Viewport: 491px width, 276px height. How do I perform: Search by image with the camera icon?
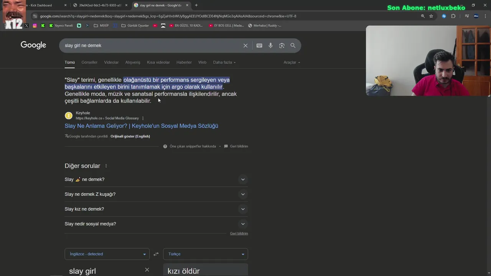click(x=282, y=46)
